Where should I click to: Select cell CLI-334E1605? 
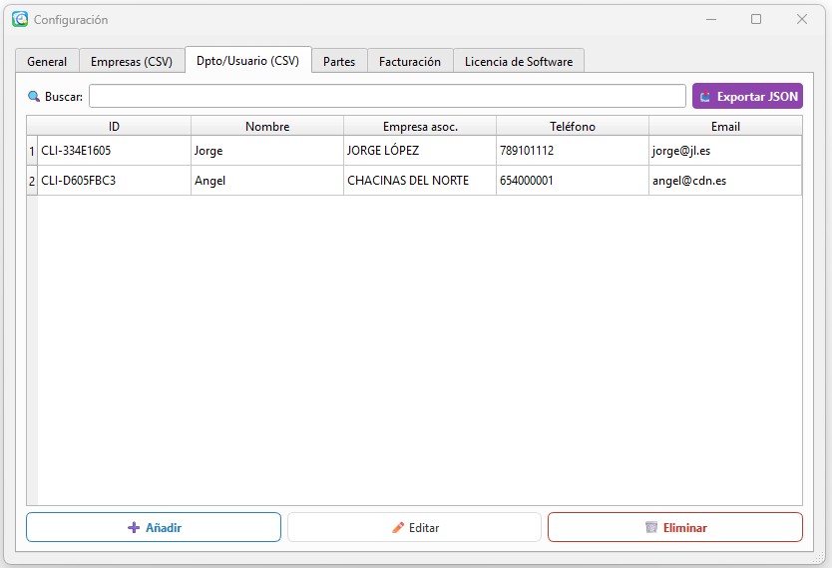click(x=114, y=151)
